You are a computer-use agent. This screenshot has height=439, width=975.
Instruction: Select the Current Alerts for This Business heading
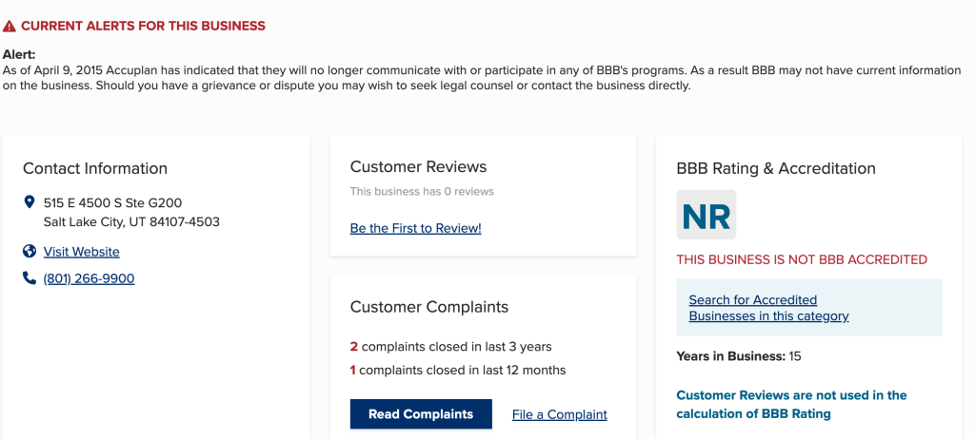point(143,26)
